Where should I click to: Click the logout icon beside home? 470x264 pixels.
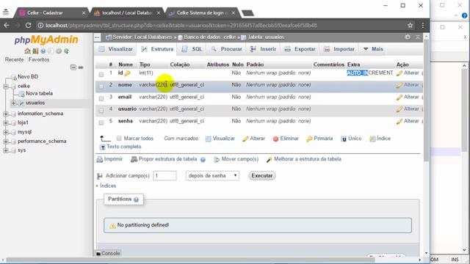click(x=35, y=51)
